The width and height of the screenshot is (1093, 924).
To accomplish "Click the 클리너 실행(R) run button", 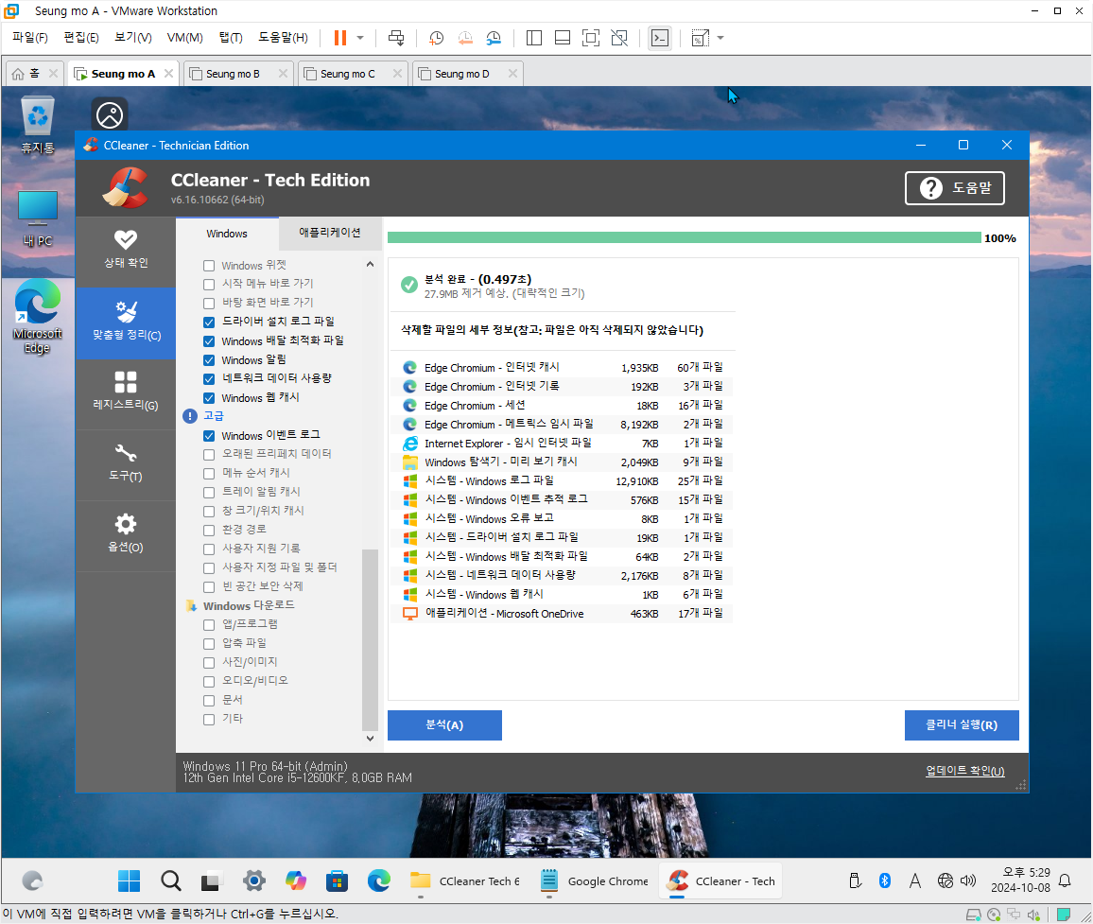I will (x=962, y=725).
